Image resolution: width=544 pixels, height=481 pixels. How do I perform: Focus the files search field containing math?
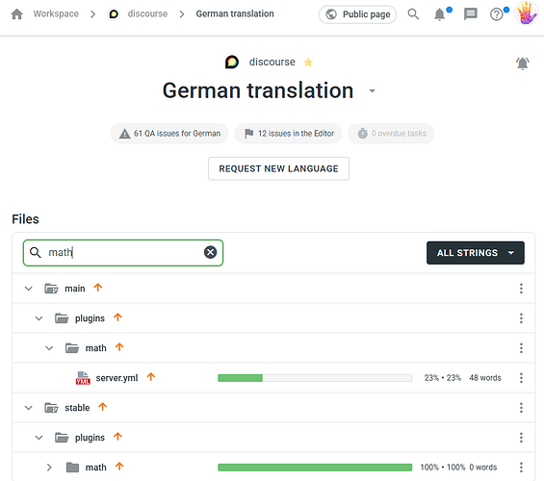click(x=123, y=253)
